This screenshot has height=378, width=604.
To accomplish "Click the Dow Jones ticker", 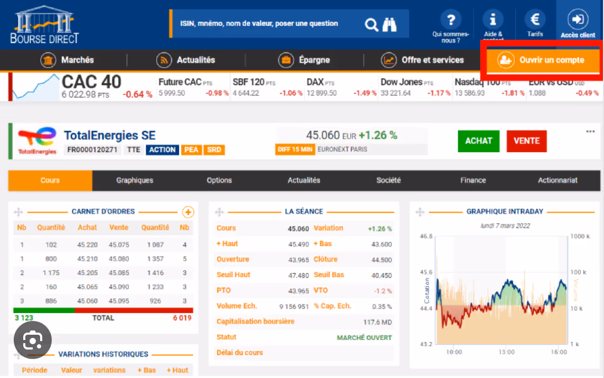I will point(415,88).
